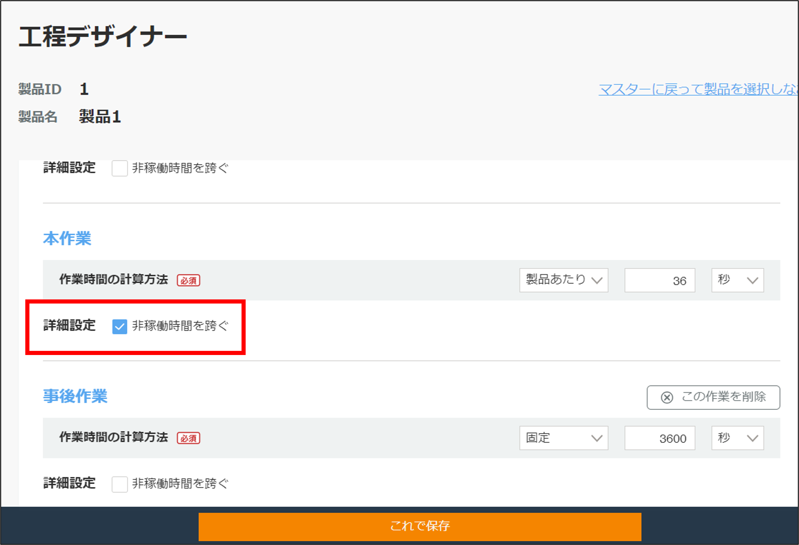
Task: Open the 製品あたり dropdown for 本作業
Action: (563, 280)
